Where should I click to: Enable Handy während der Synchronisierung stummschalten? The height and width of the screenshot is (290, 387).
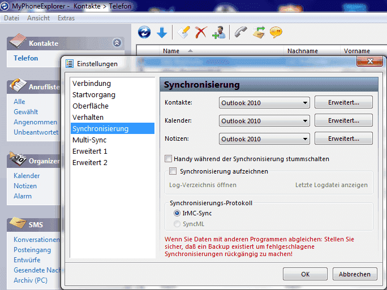[x=169, y=158]
